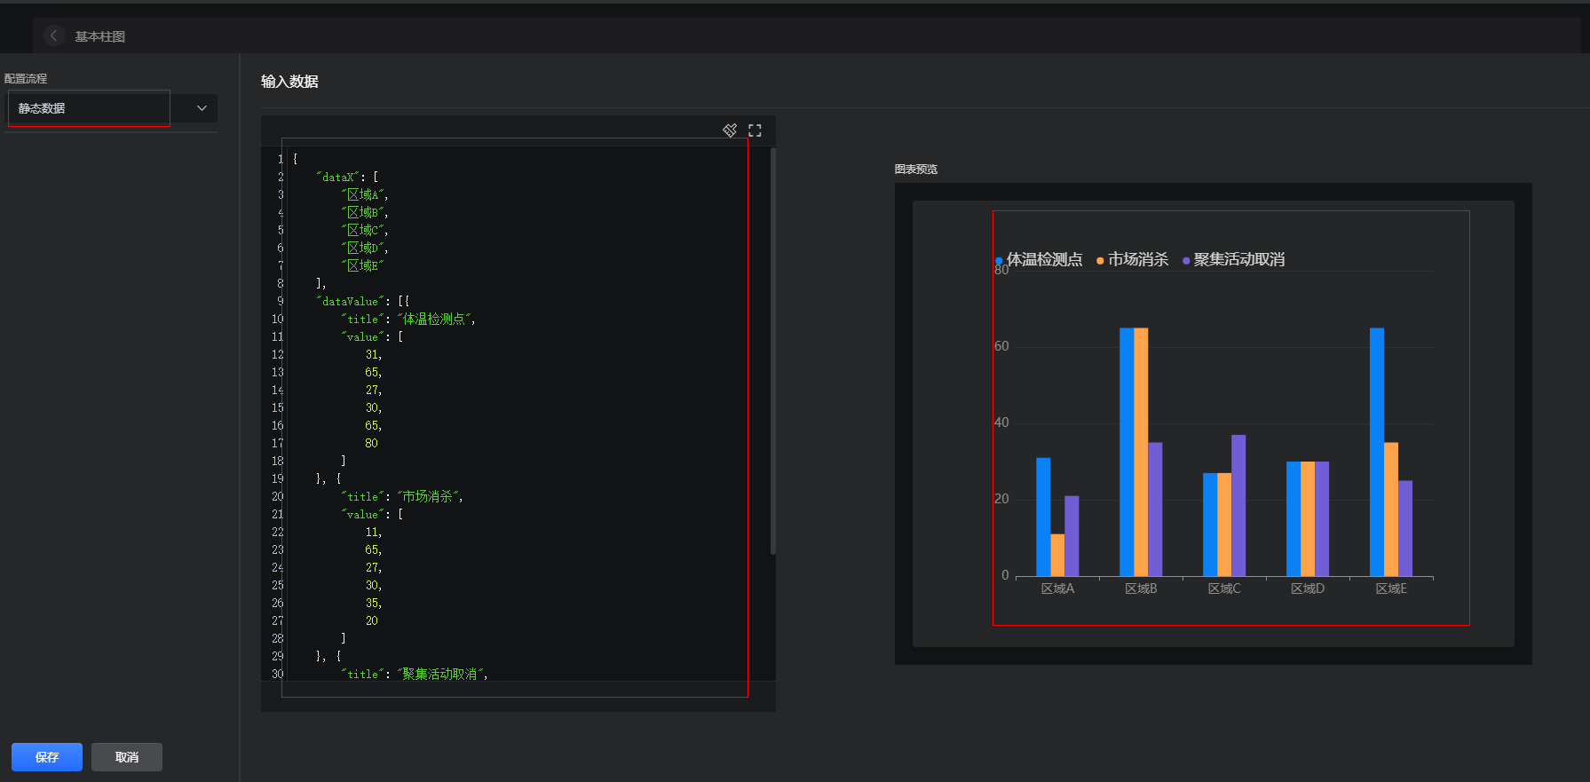Click the 60 y-axis label in chart
The image size is (1590, 782).
tap(1001, 346)
